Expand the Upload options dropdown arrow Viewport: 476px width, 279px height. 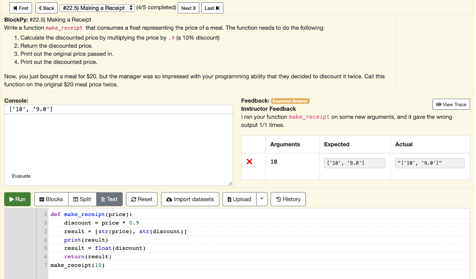pos(262,199)
